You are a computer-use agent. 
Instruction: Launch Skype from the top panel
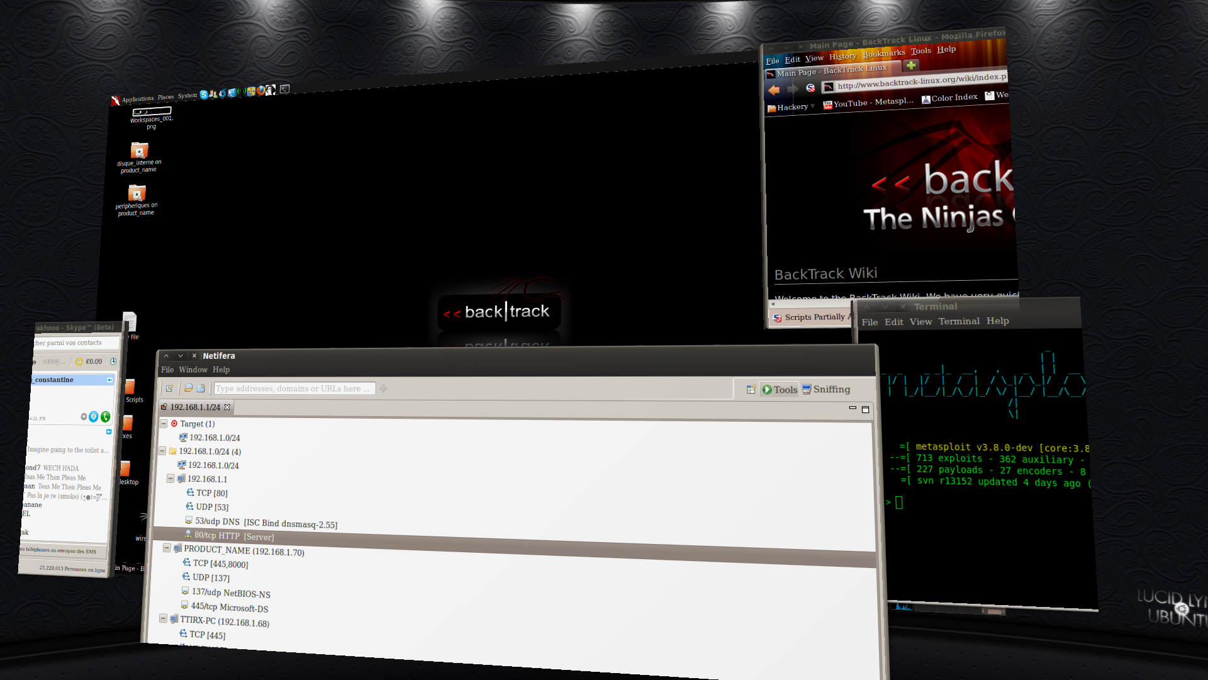(204, 94)
